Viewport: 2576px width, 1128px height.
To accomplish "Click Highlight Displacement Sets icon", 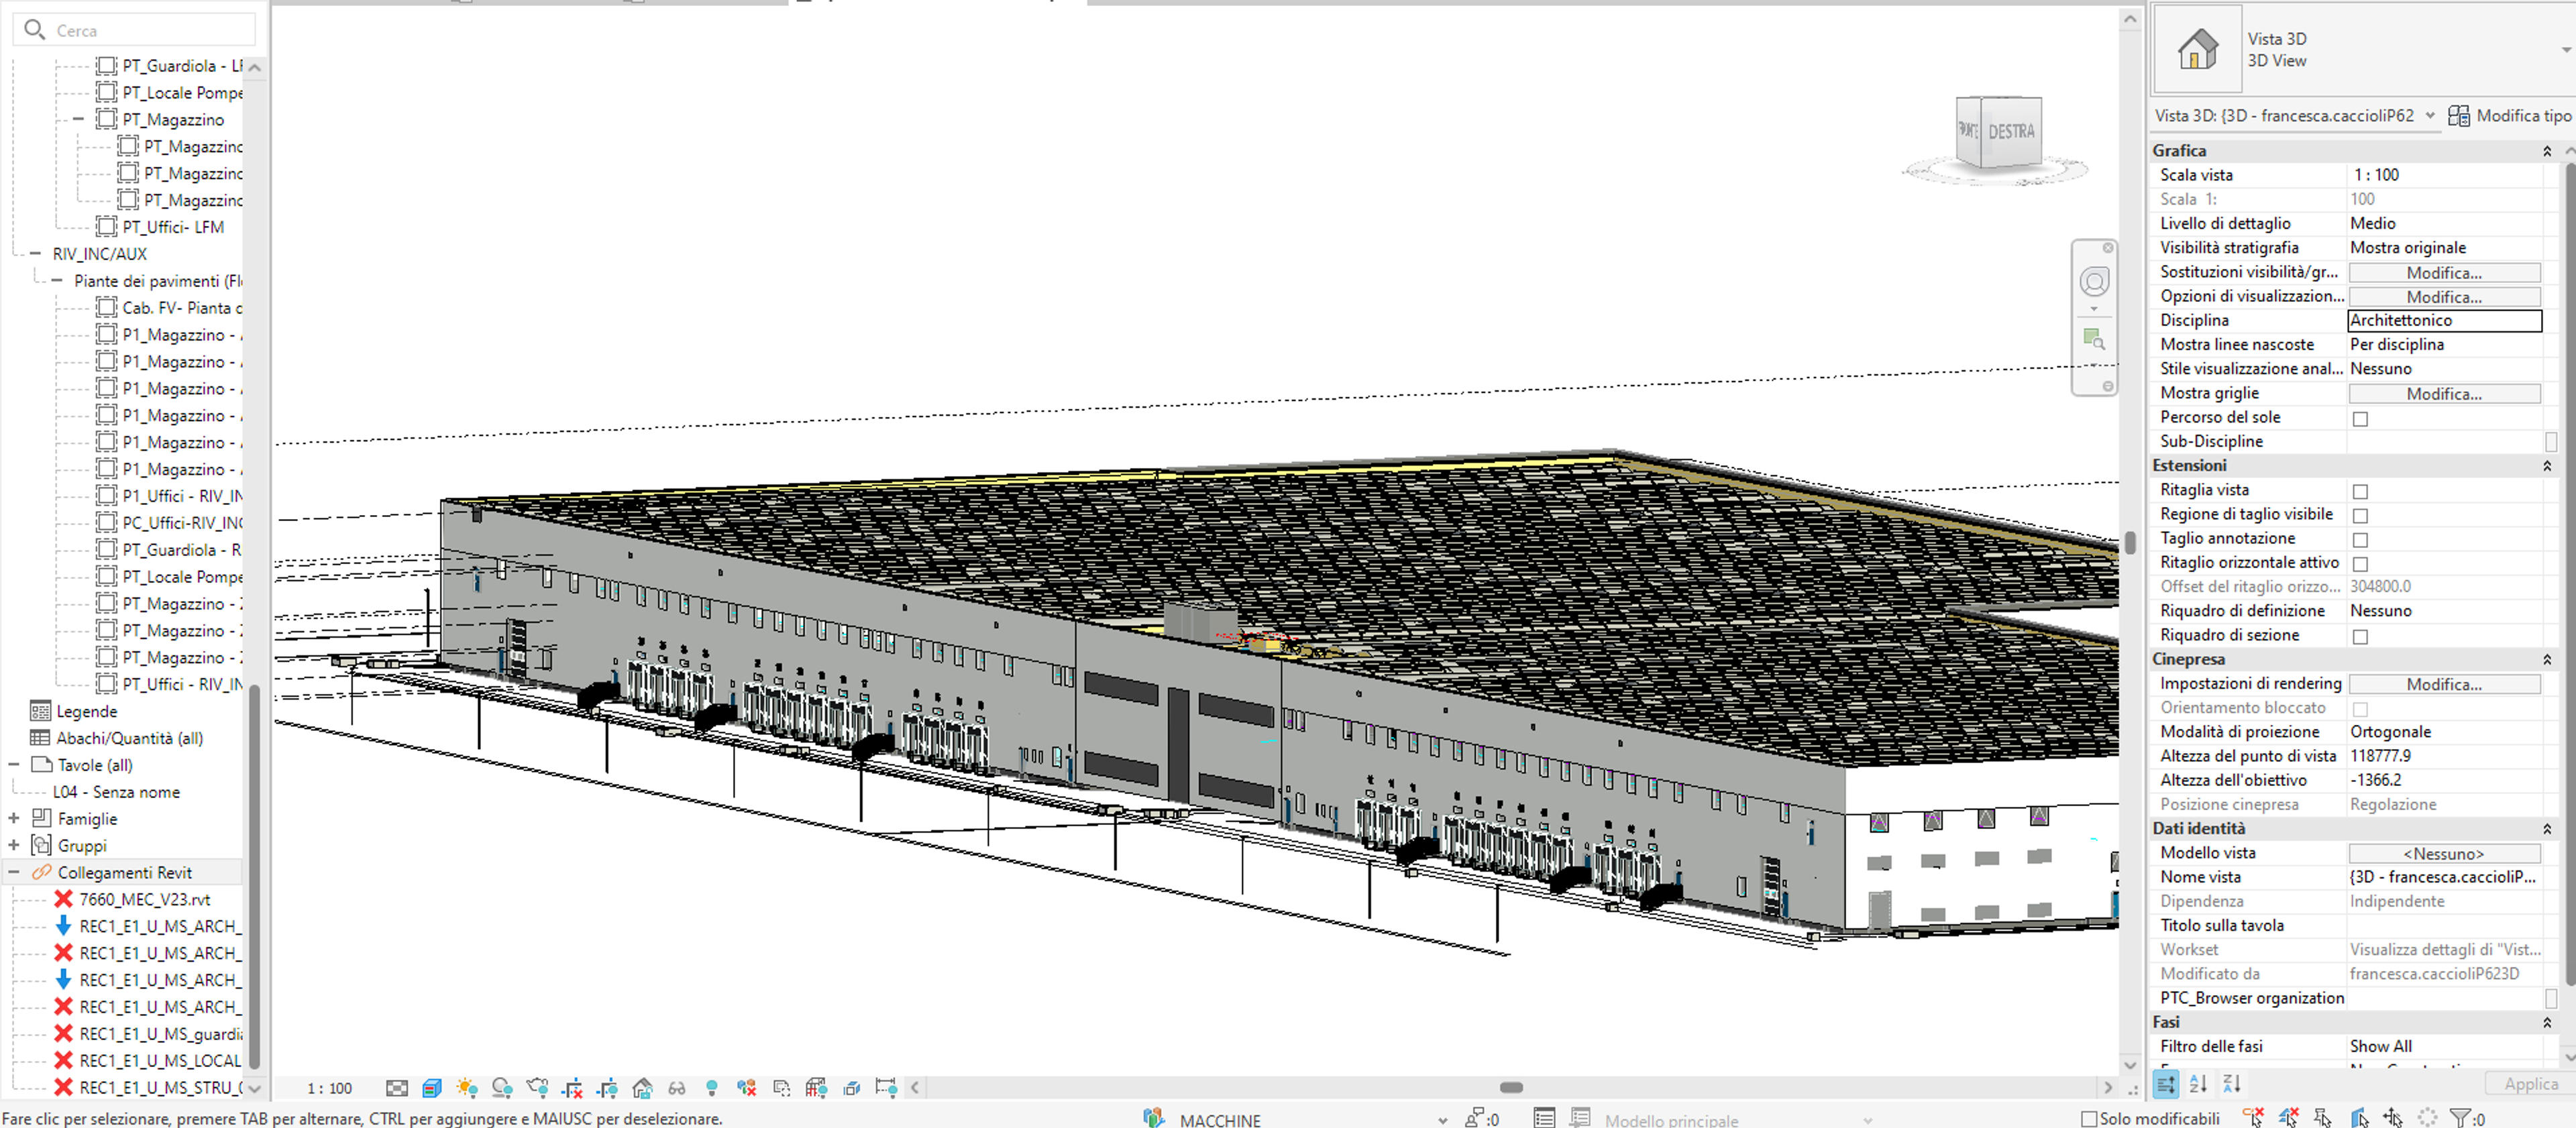I will point(851,1088).
